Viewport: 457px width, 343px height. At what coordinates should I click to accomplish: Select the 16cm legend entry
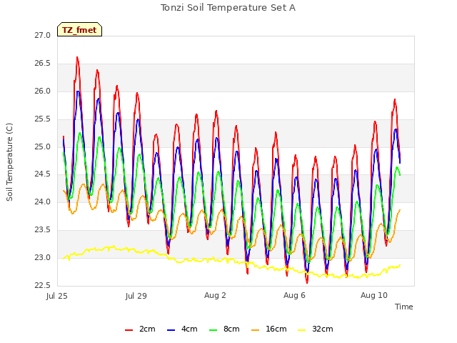pos(268,329)
